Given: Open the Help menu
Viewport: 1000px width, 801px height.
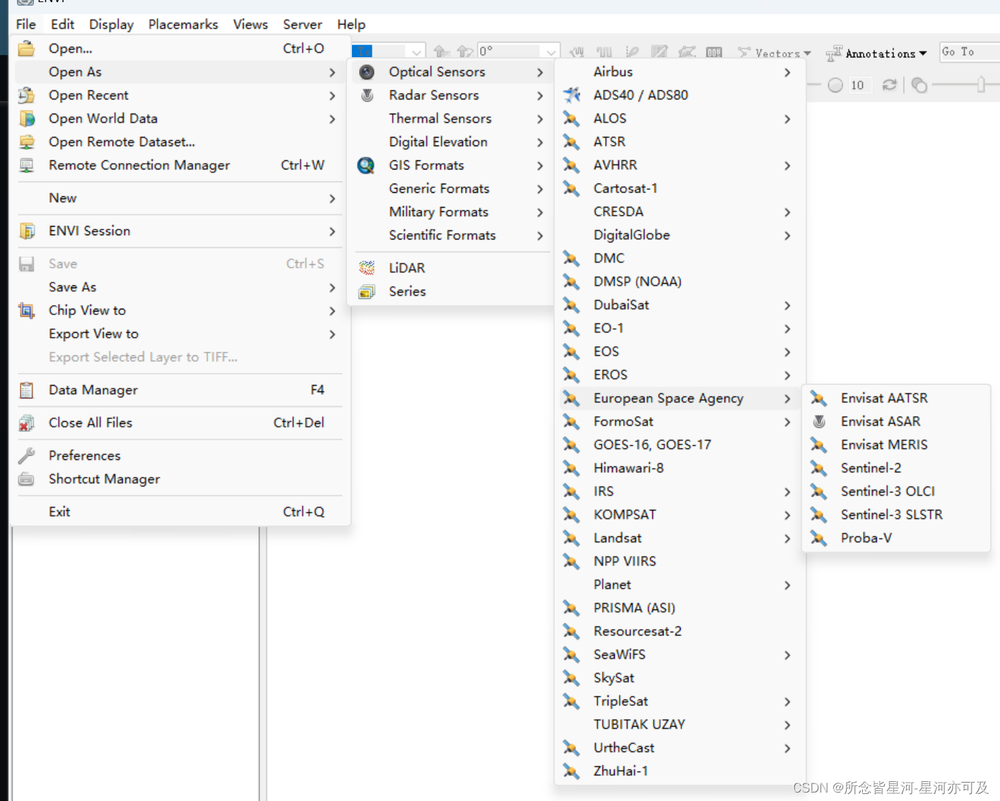Looking at the screenshot, I should coord(351,24).
